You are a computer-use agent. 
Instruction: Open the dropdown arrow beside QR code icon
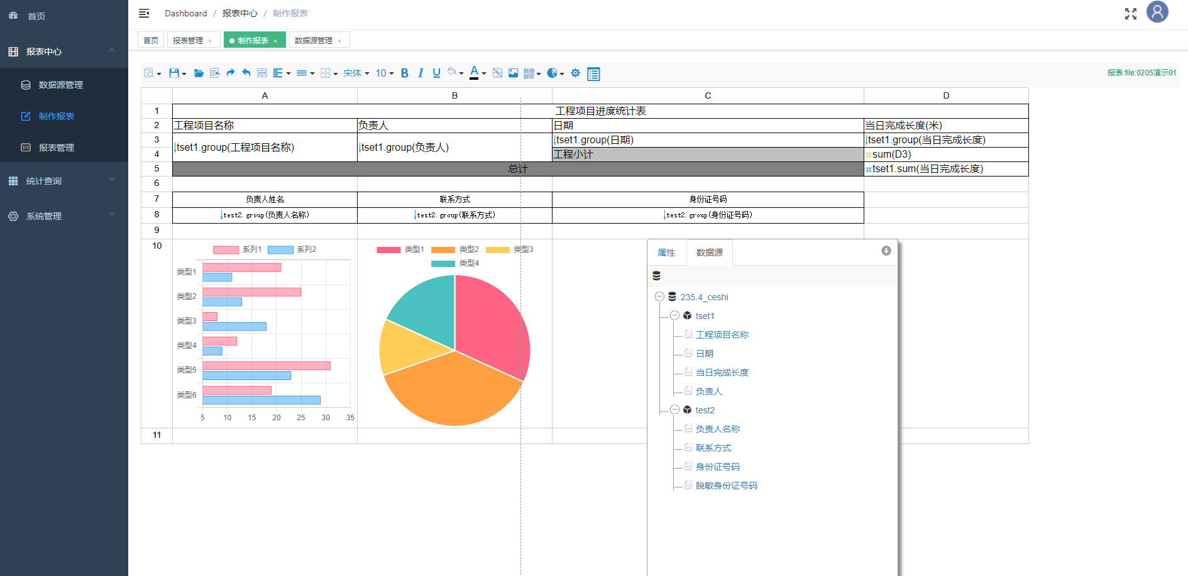pyautogui.click(x=539, y=74)
